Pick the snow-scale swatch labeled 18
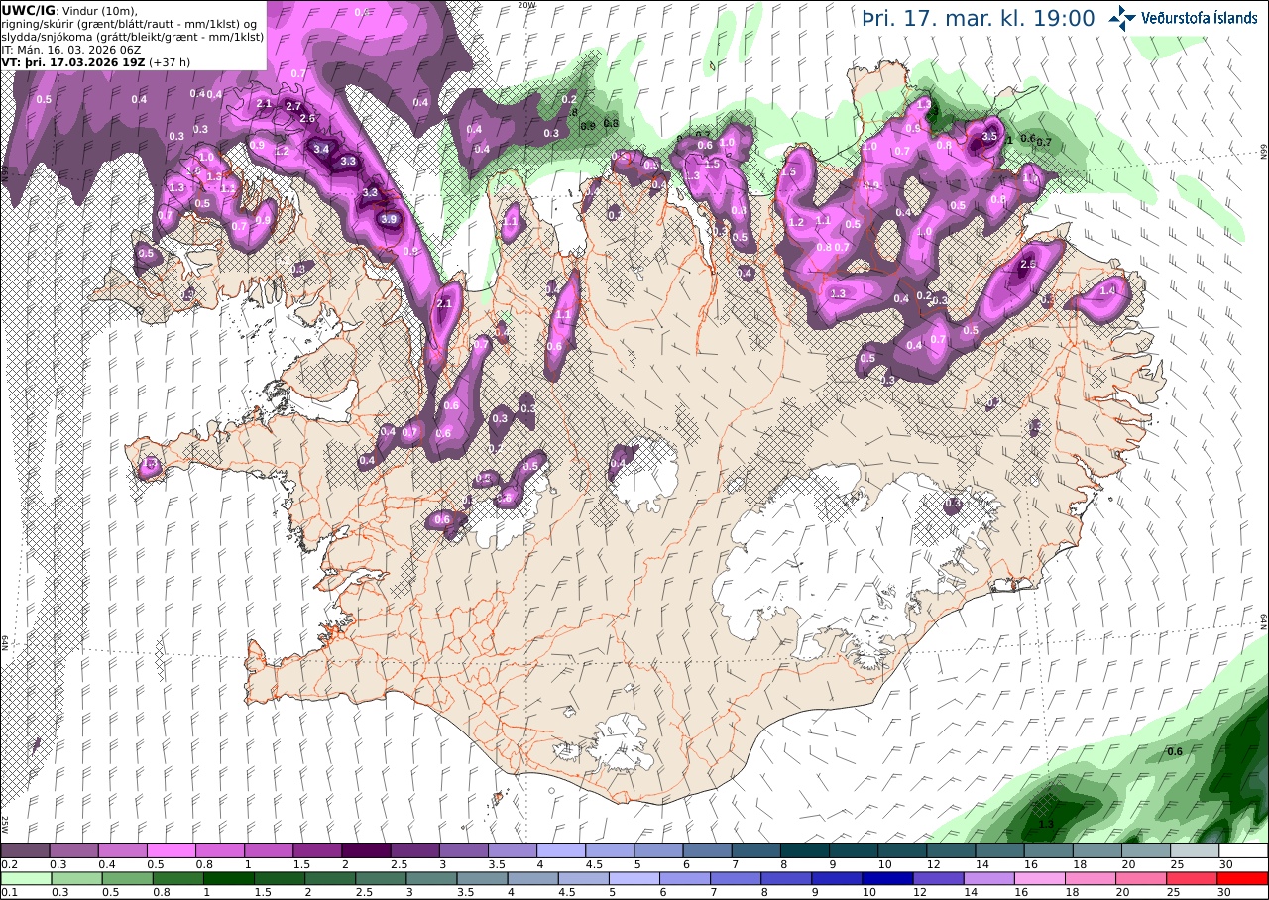This screenshot has height=900, width=1269. [1097, 850]
